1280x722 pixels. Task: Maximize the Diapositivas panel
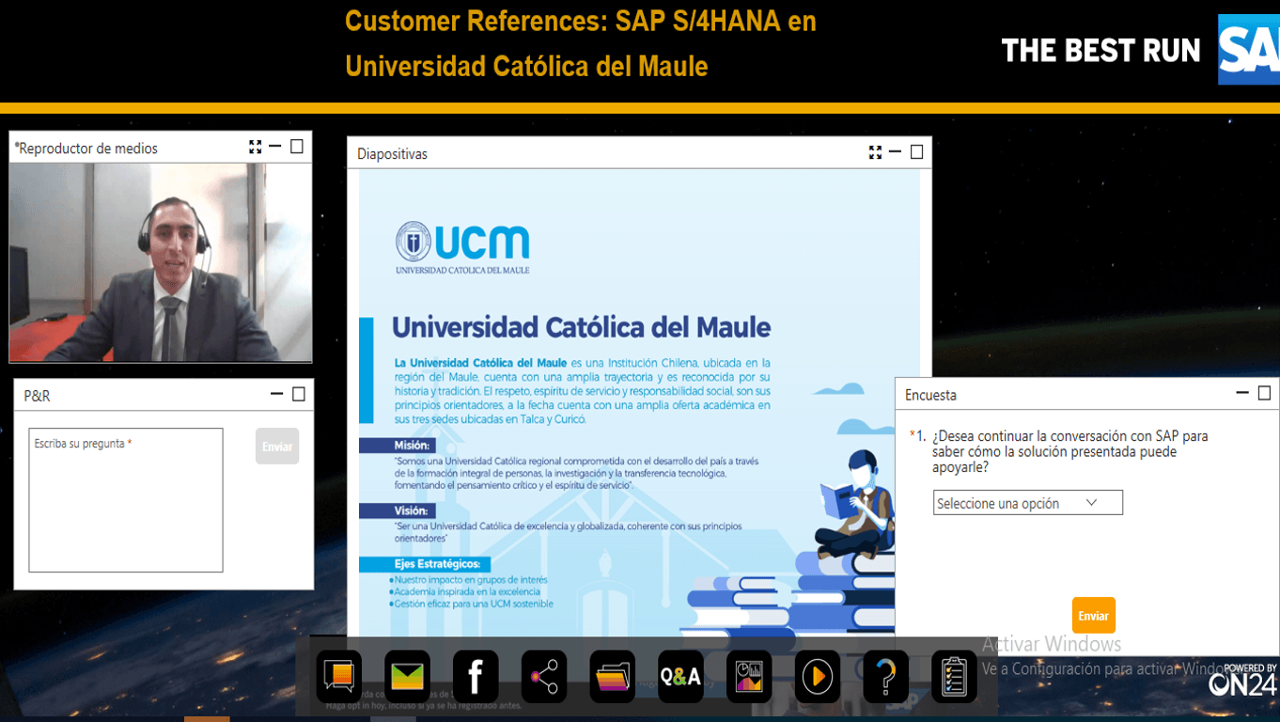[917, 152]
